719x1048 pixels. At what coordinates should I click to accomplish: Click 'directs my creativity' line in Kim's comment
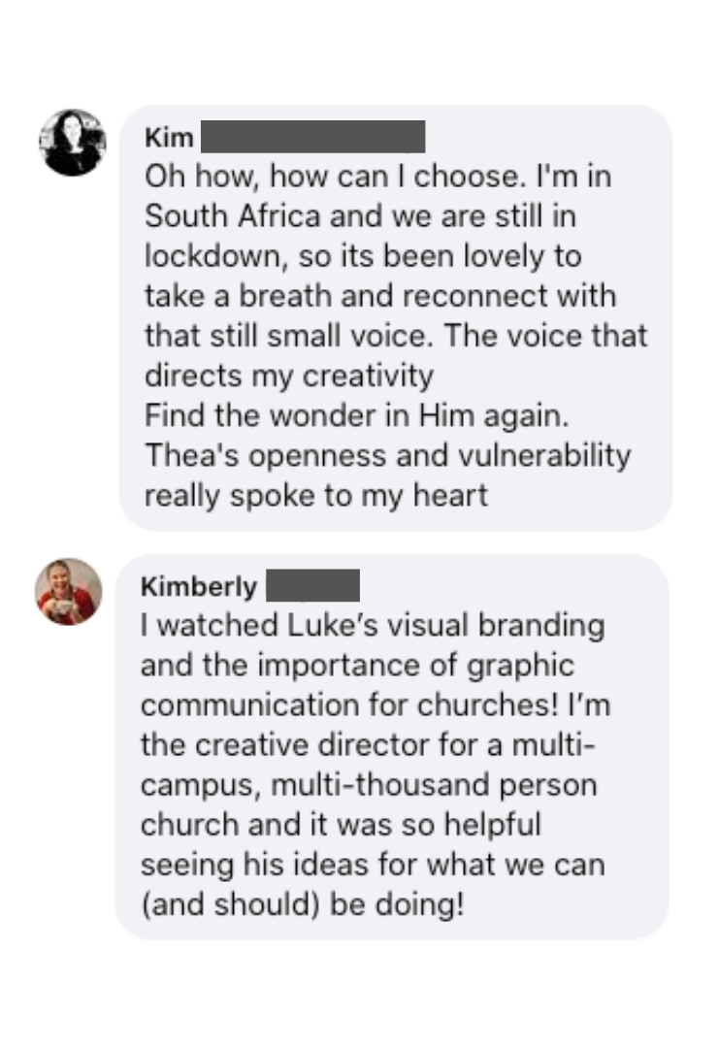coord(289,376)
